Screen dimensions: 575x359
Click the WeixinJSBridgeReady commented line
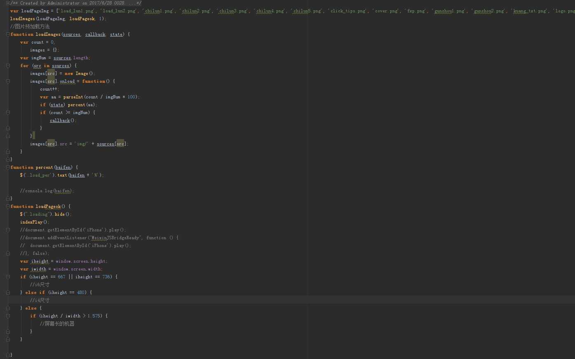[x=99, y=238]
